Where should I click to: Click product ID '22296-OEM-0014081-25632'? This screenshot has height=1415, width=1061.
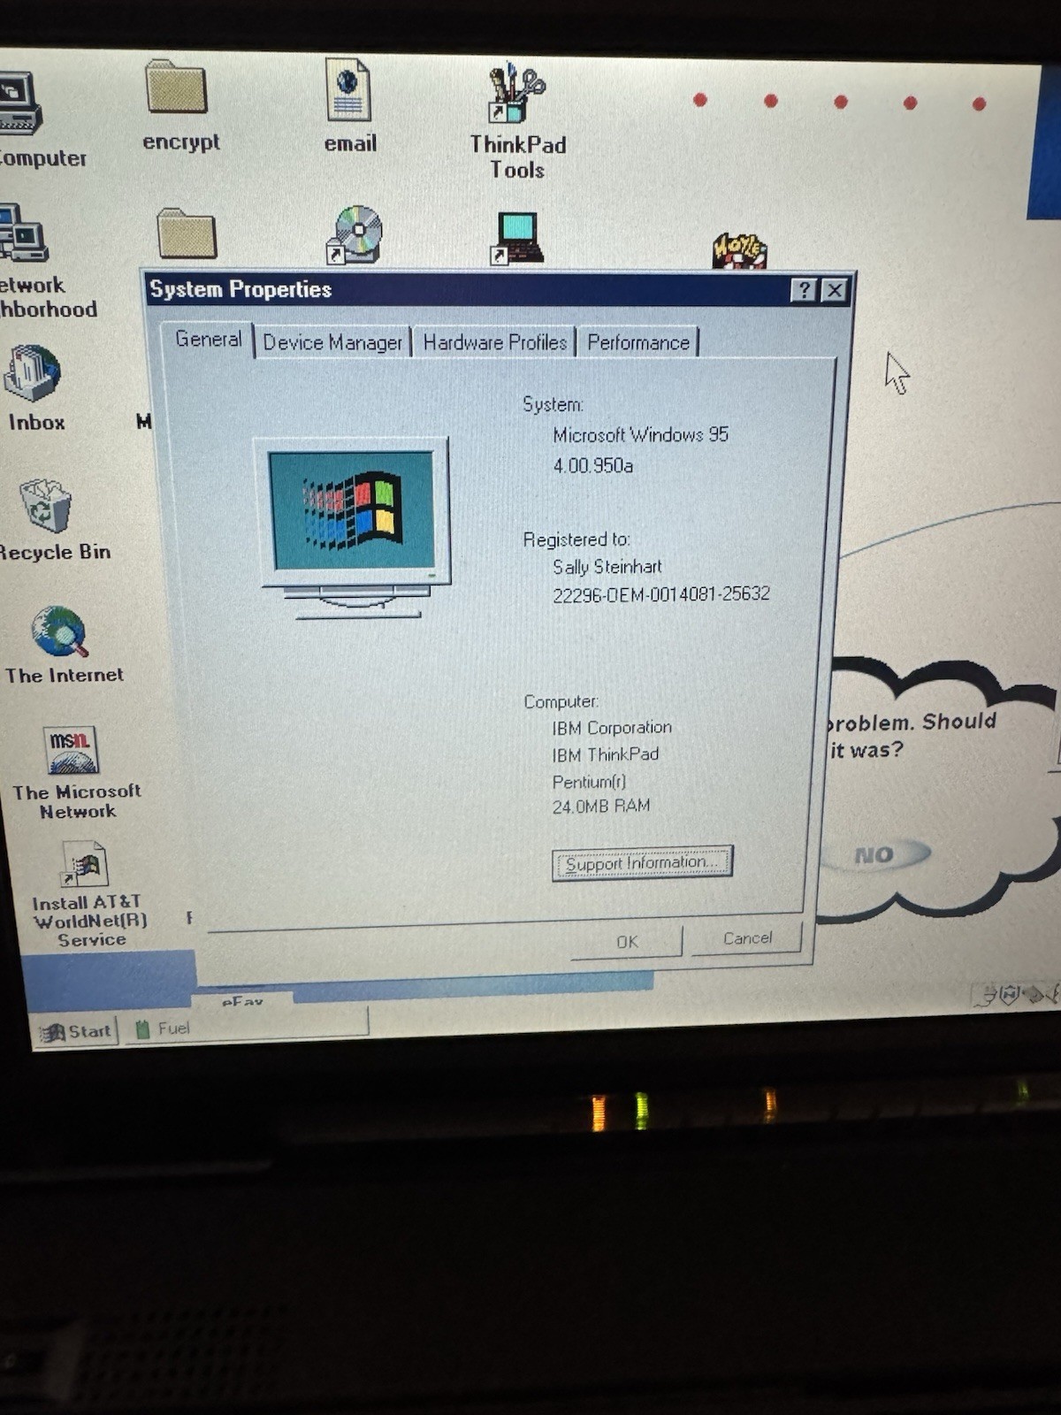(x=661, y=594)
